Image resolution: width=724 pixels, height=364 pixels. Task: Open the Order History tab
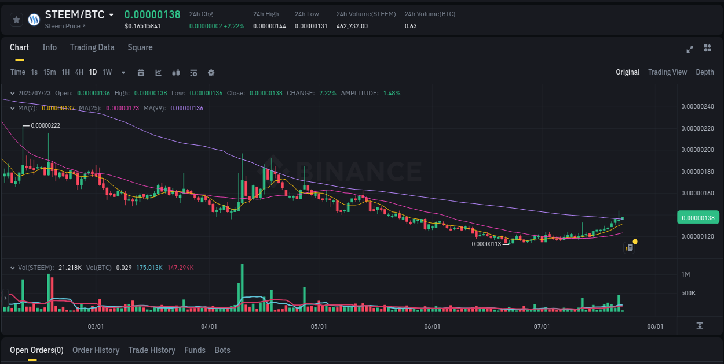(x=96, y=350)
